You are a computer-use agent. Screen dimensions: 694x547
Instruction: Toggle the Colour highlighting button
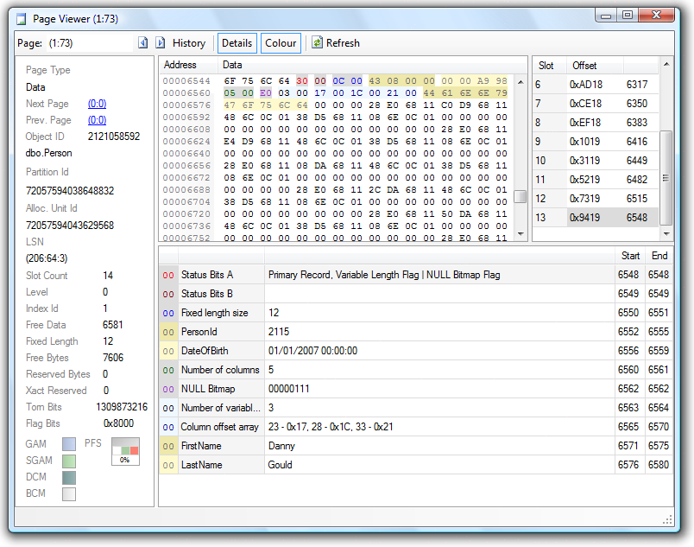point(281,42)
